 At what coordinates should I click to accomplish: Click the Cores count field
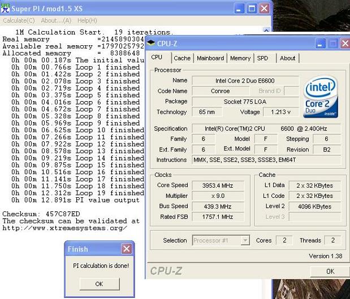(x=284, y=240)
